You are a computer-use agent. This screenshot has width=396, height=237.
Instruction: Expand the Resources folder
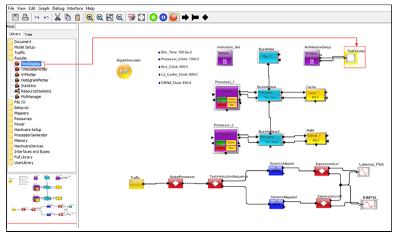[x=23, y=119]
